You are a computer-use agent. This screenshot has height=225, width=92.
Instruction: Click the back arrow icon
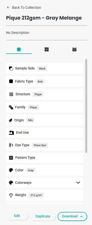pos(8,8)
